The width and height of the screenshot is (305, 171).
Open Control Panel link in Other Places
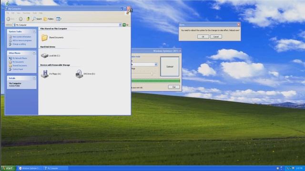(18, 69)
